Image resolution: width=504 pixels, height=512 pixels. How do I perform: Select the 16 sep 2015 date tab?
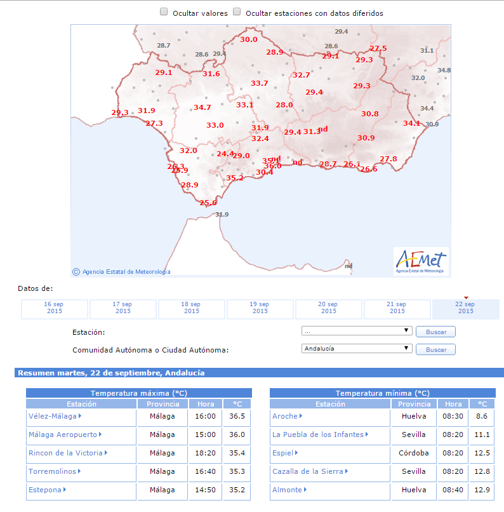(55, 309)
